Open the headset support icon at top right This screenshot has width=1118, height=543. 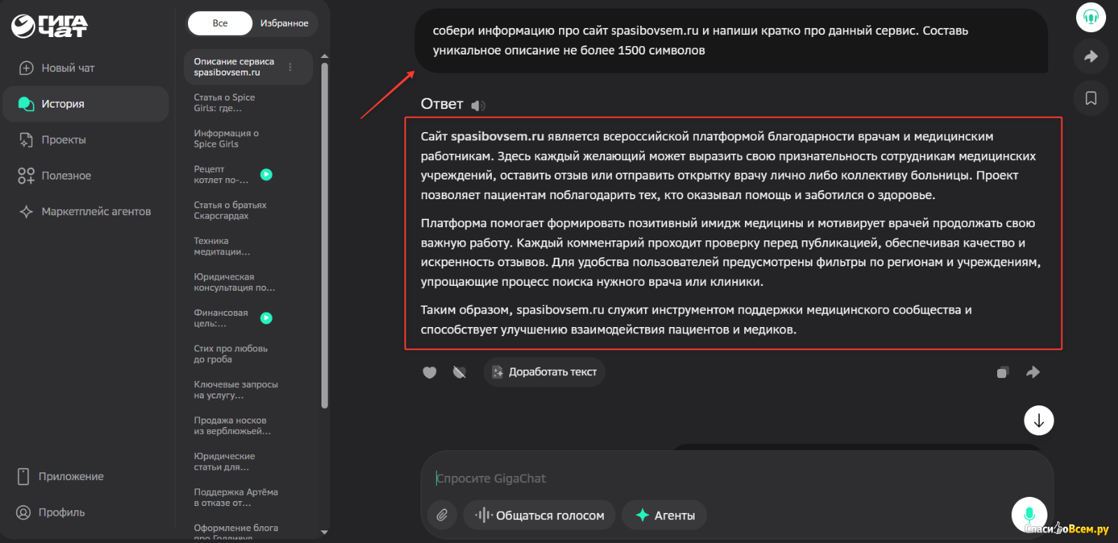pos(1091,17)
